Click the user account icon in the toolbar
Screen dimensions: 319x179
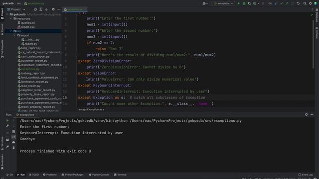(x=204, y=3)
